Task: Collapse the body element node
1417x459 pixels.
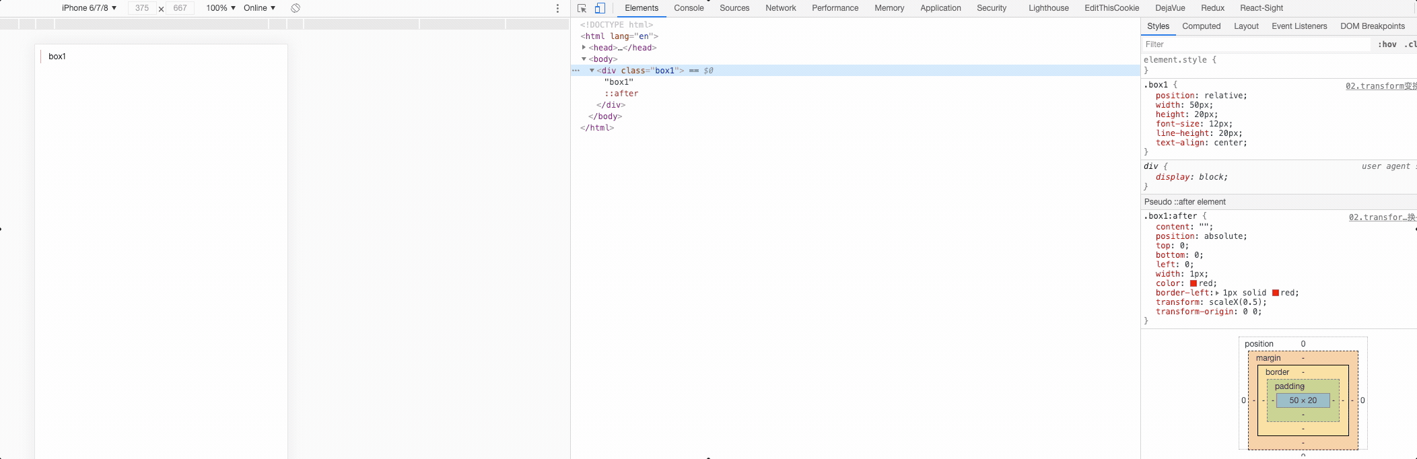Action: pyautogui.click(x=584, y=59)
